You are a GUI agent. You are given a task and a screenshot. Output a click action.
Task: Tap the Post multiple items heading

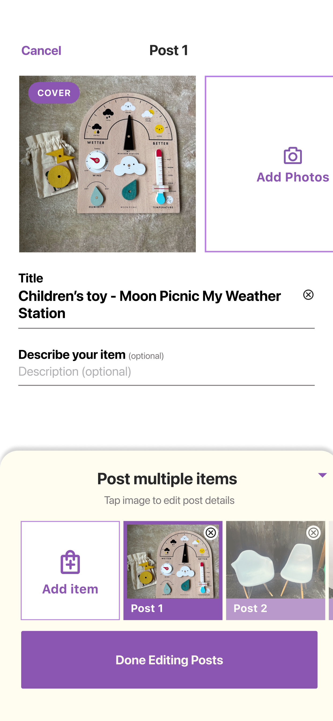[x=167, y=479]
